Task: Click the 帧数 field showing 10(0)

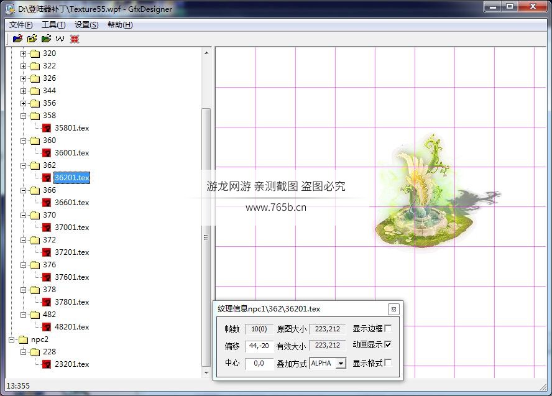Action: click(x=259, y=329)
